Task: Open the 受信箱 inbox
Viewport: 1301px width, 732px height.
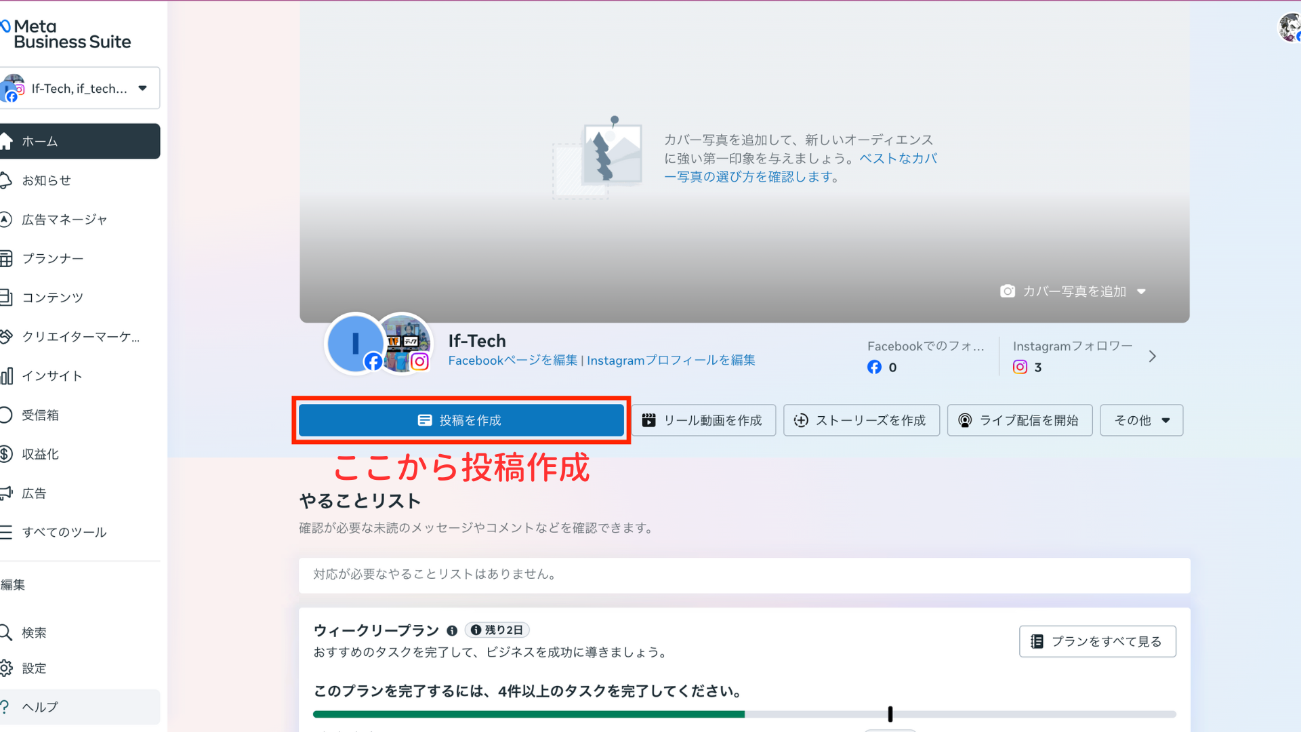Action: pyautogui.click(x=41, y=415)
